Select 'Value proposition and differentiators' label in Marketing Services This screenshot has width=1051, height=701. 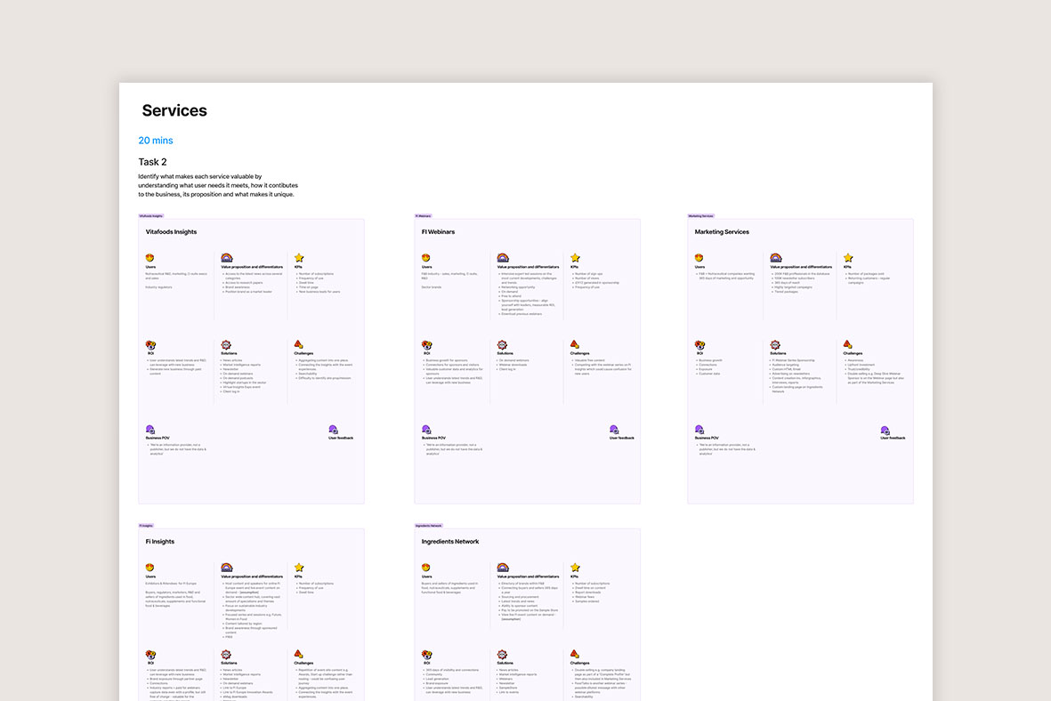(x=801, y=267)
